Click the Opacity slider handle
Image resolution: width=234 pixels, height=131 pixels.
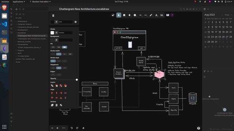tap(77, 80)
